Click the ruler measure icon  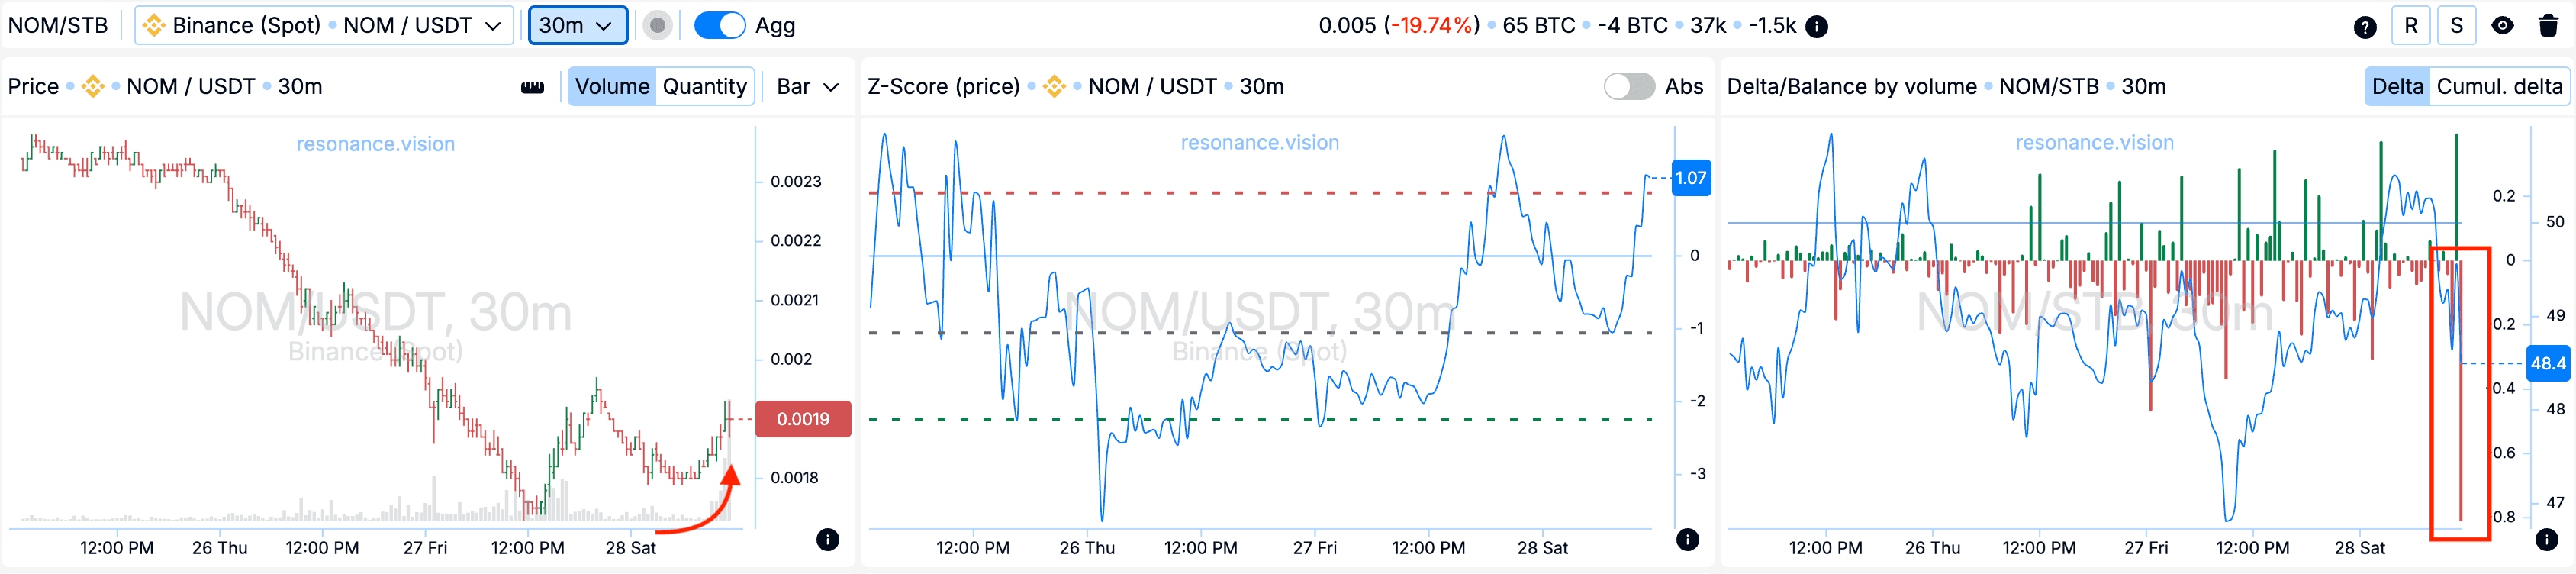click(532, 87)
